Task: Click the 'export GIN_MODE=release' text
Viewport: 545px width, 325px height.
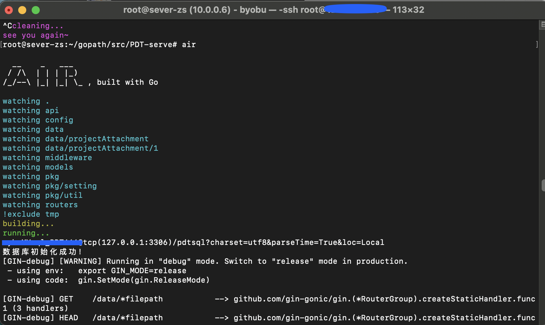Action: [132, 270]
